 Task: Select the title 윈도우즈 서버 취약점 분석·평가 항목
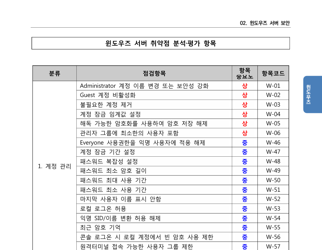click(160, 43)
